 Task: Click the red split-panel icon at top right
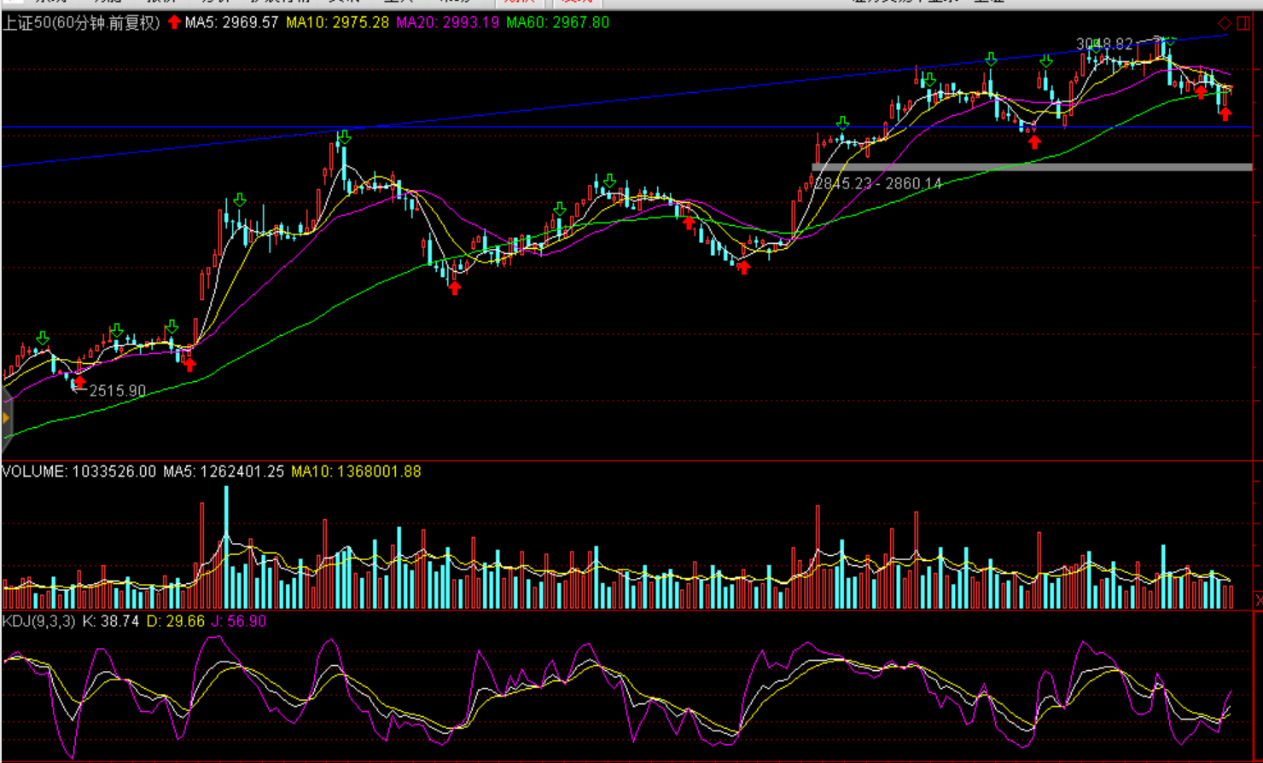tap(1243, 23)
